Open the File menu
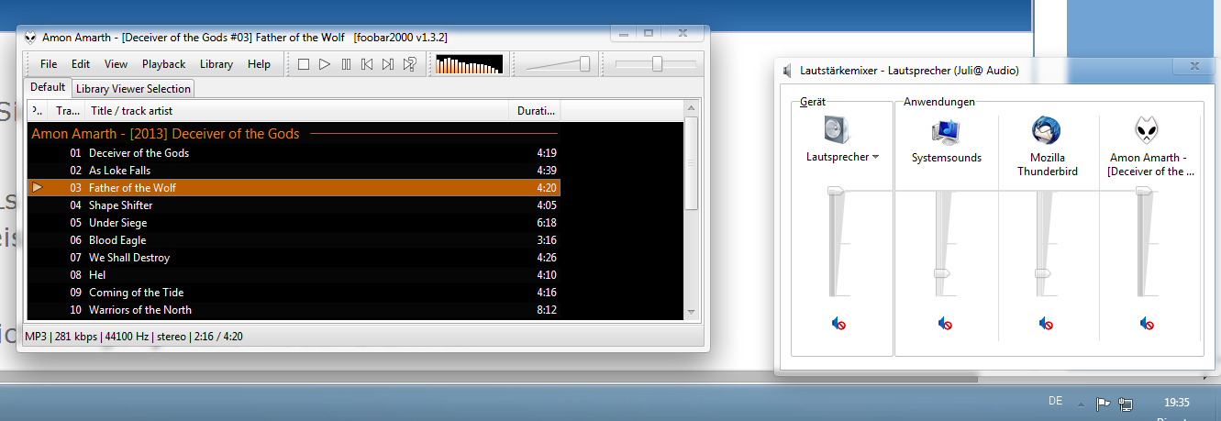This screenshot has height=421, width=1221. pyautogui.click(x=49, y=64)
